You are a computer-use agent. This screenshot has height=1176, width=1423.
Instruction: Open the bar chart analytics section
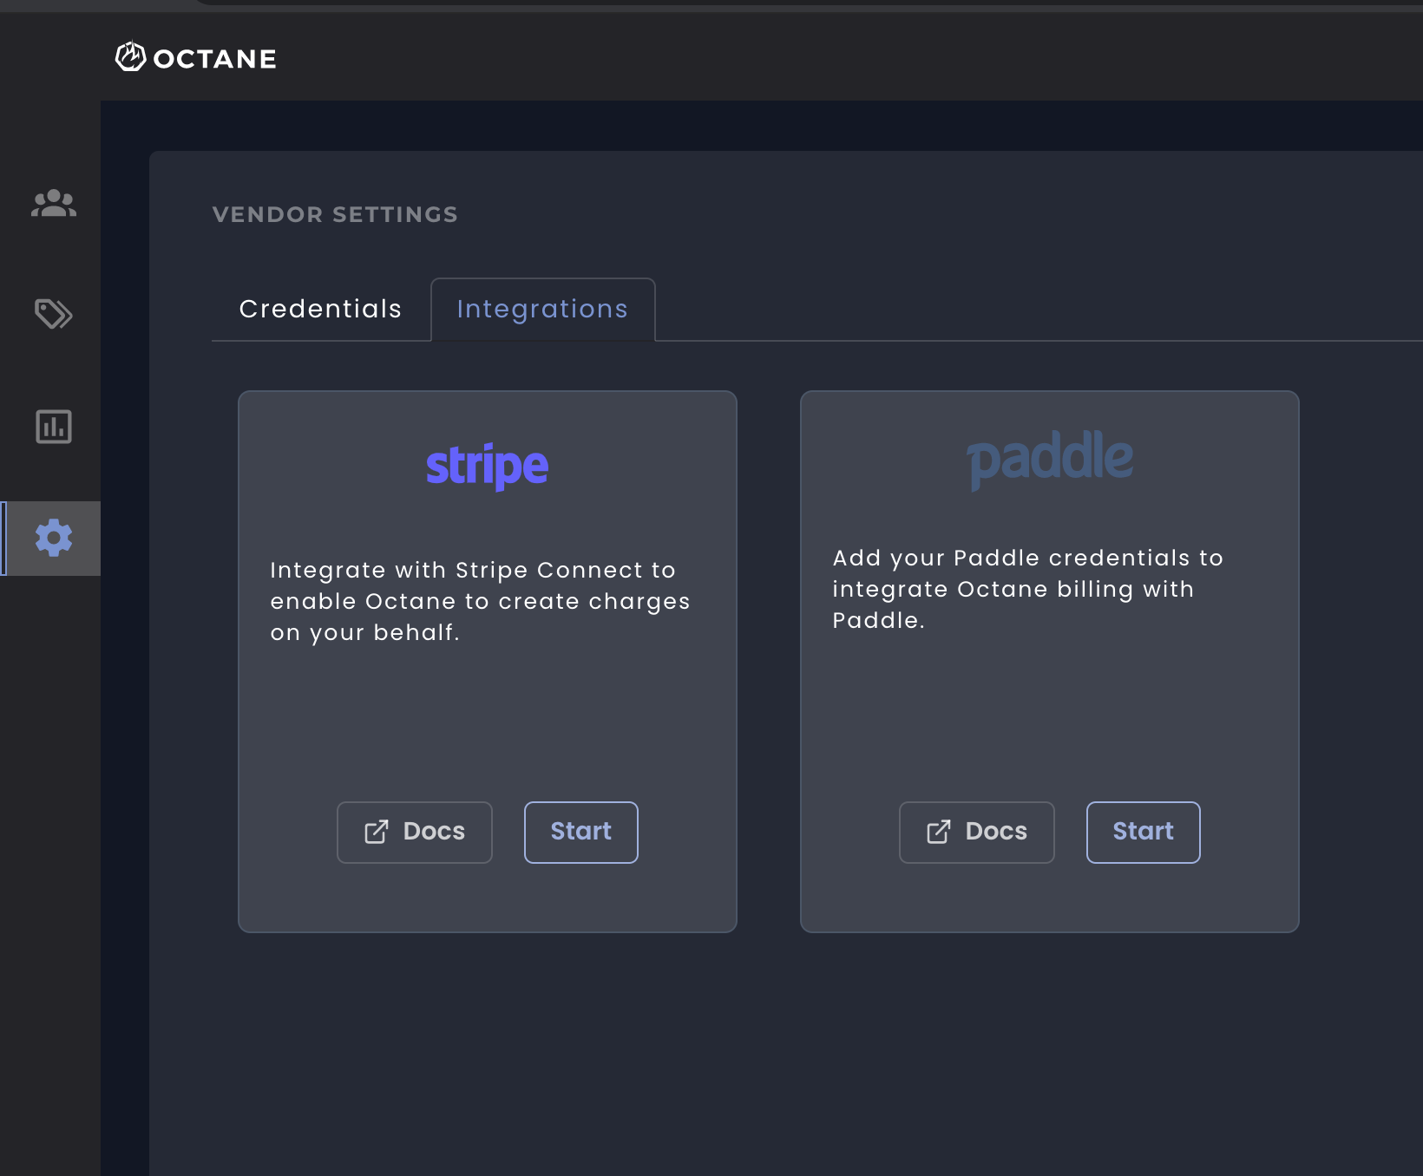(54, 427)
